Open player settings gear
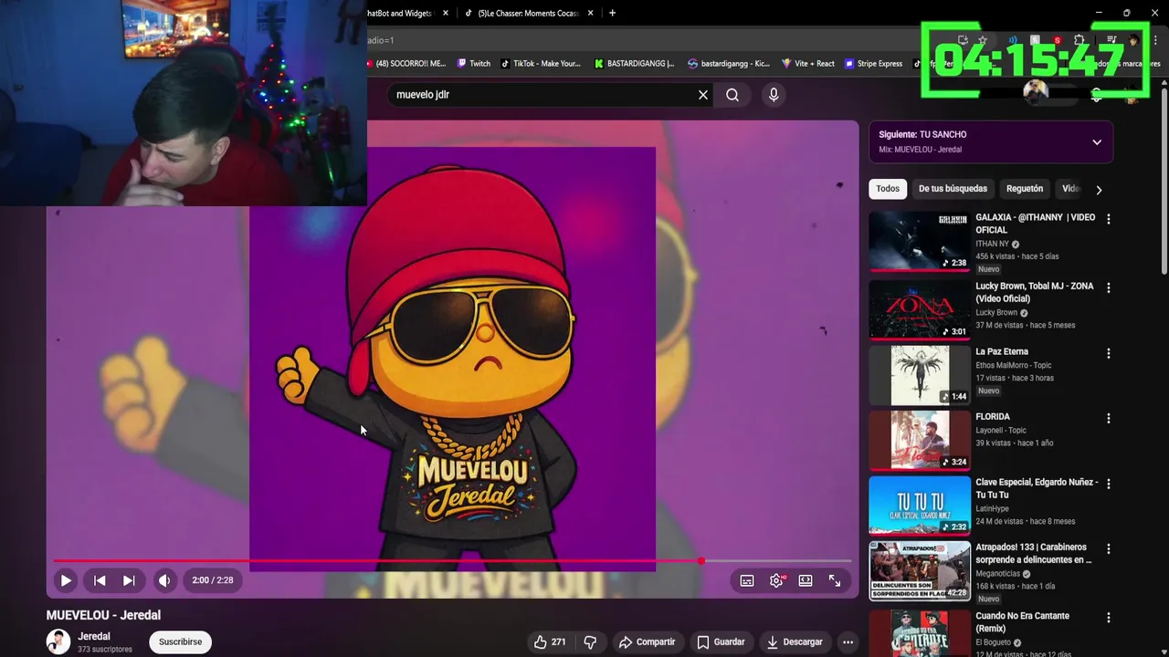Viewport: 1169px width, 657px height. point(776,580)
